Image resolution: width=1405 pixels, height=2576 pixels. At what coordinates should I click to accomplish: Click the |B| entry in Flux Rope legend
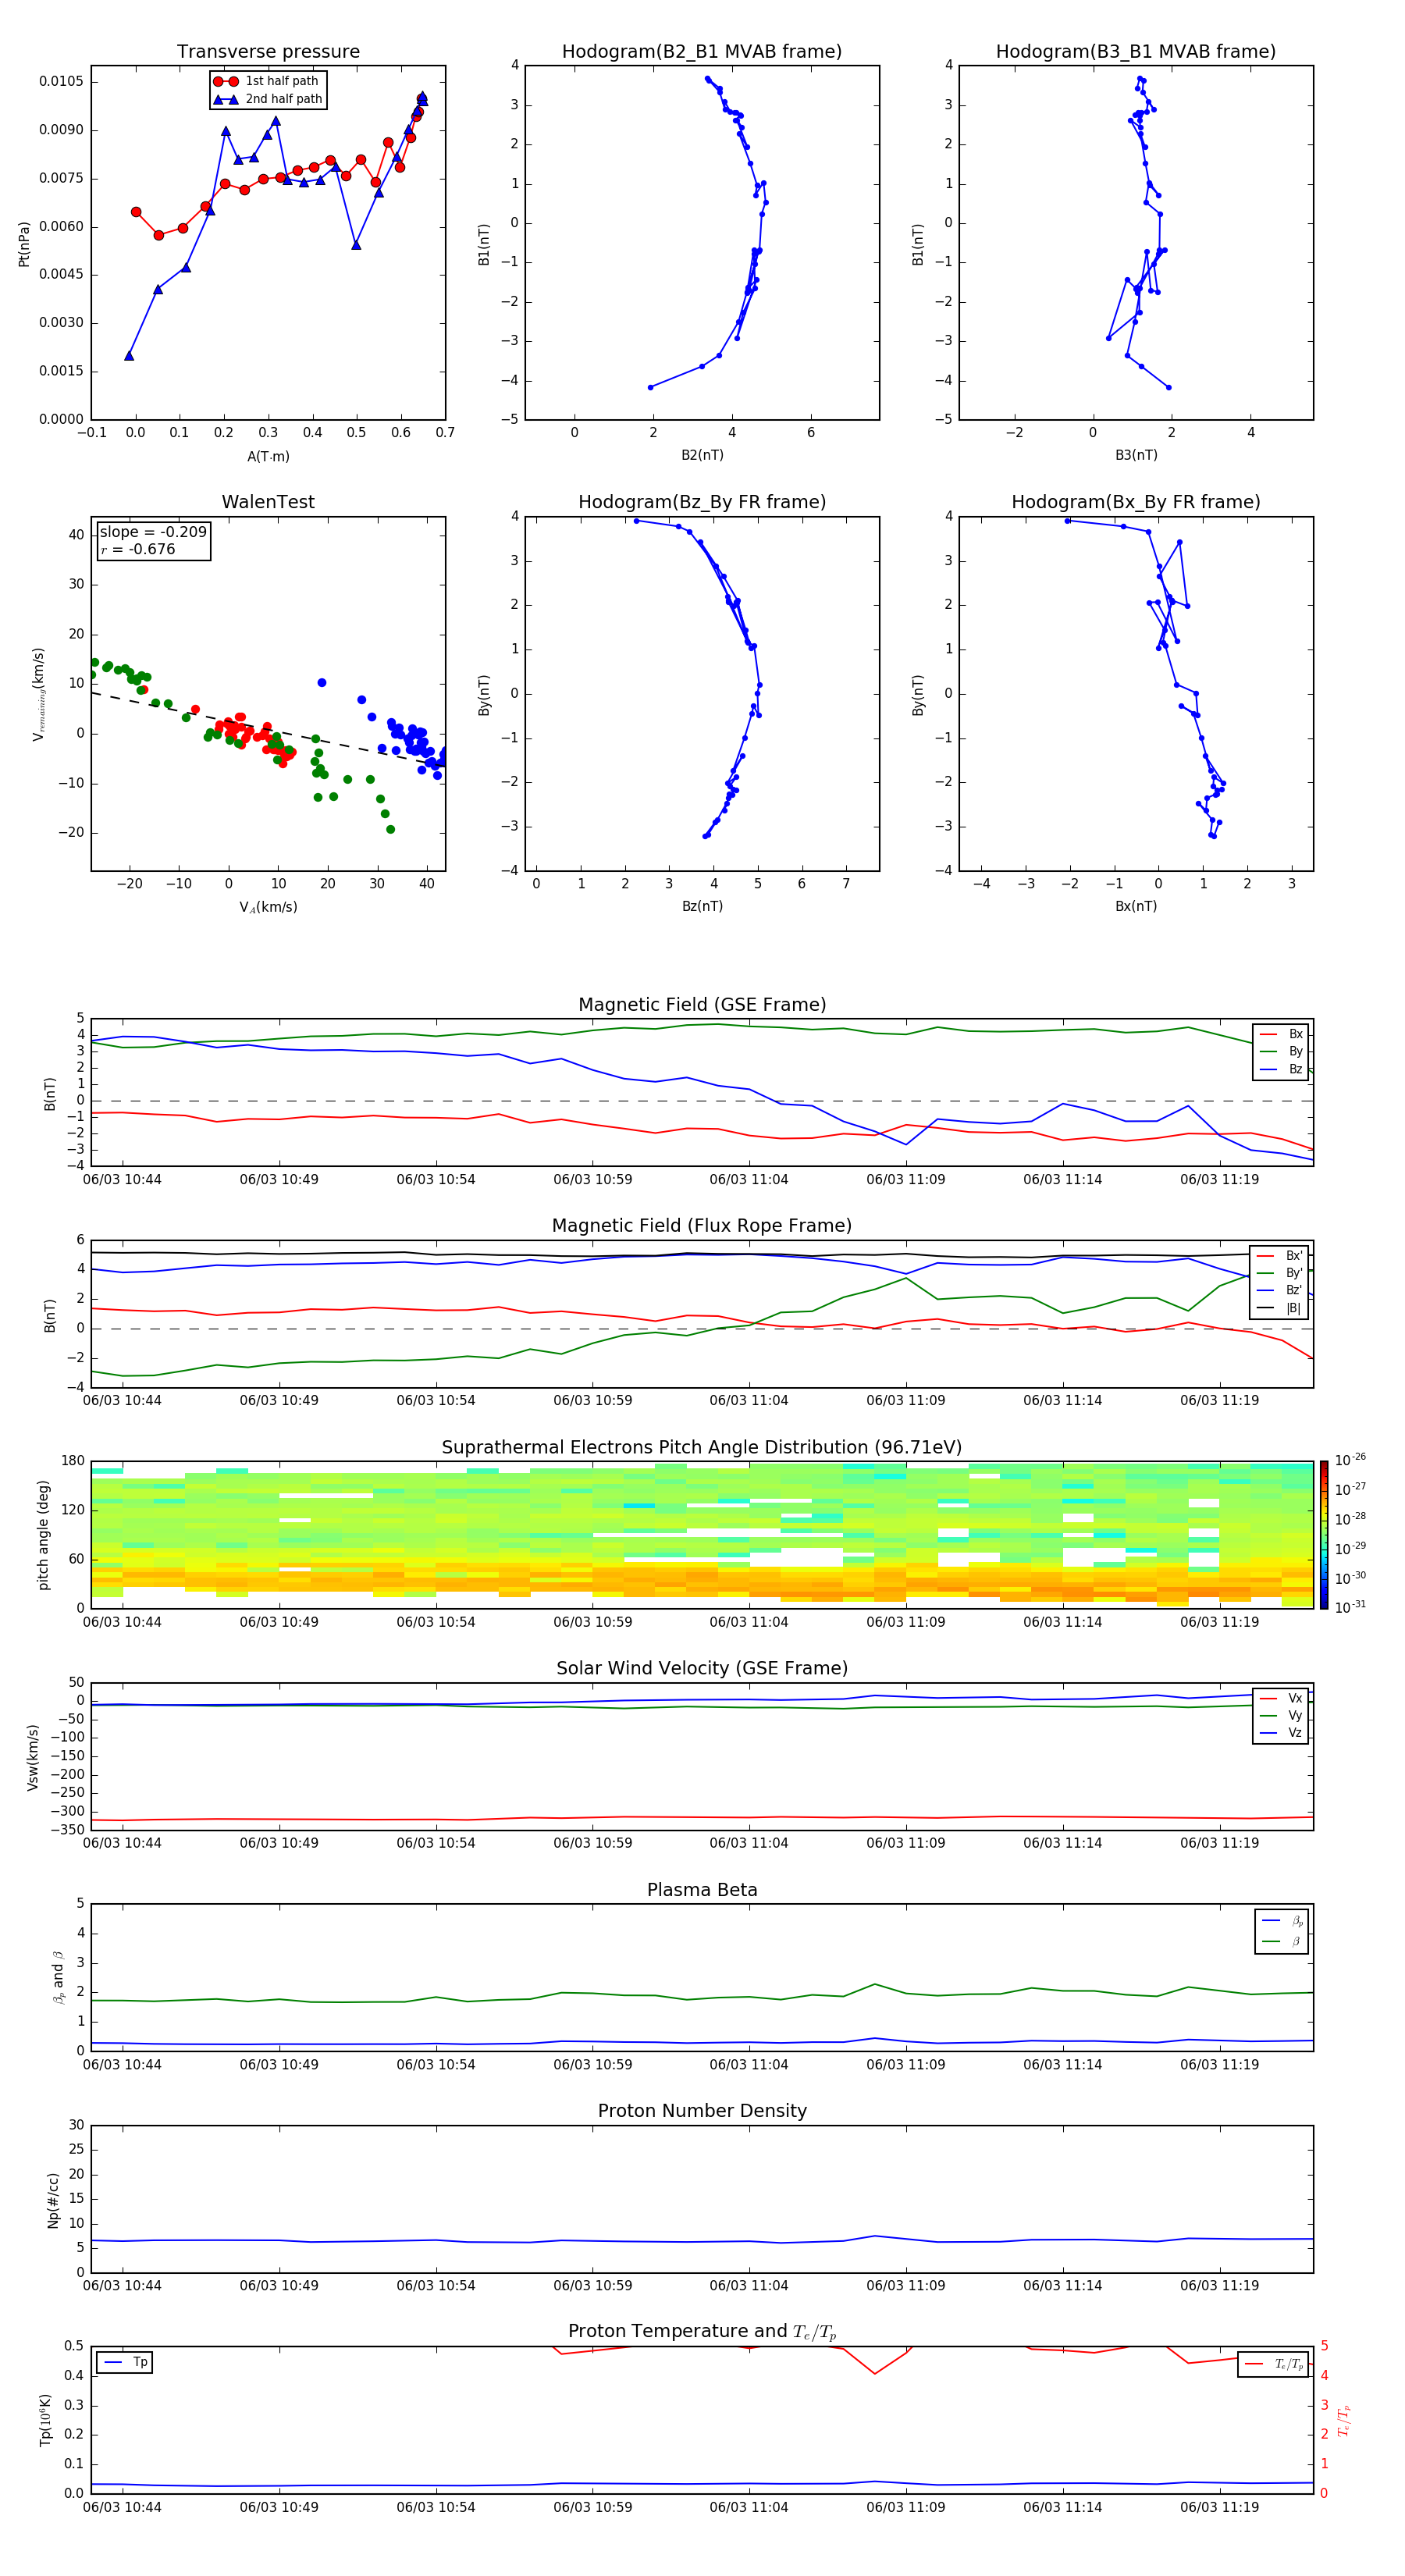pyautogui.click(x=1280, y=1309)
